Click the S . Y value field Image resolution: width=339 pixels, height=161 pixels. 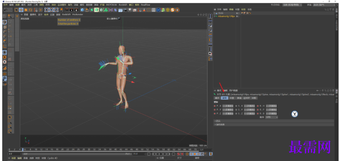249,110
